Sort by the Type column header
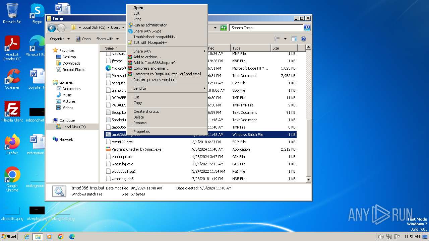The image size is (429, 241). click(251, 48)
